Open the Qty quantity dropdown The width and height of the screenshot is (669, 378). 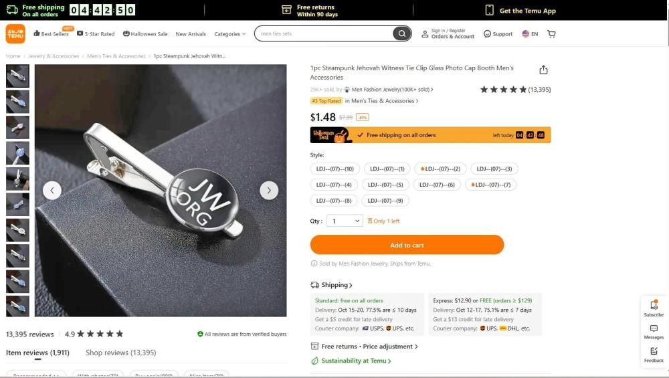click(346, 221)
